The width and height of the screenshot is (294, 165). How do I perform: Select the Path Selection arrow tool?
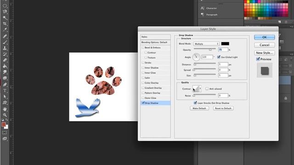(x=5, y=97)
